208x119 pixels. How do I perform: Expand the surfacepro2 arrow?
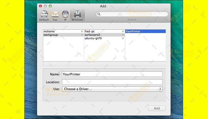pyautogui.click(x=123, y=35)
